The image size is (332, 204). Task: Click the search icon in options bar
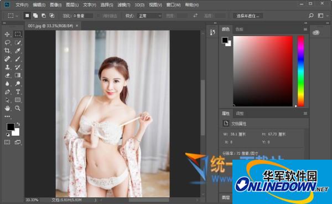(x=311, y=16)
